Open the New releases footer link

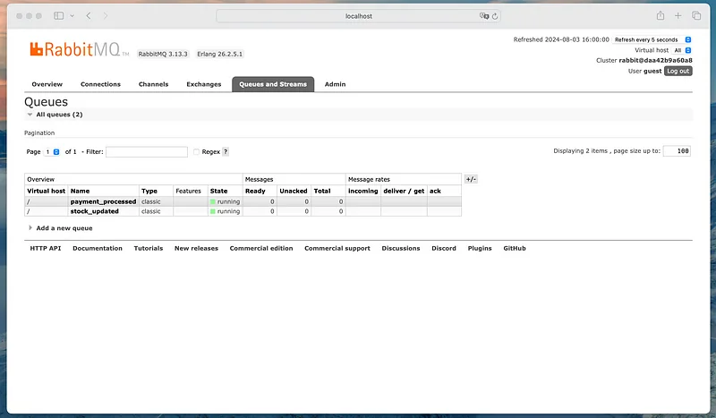pos(196,248)
